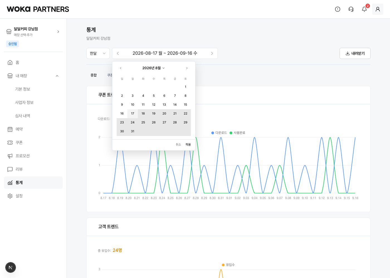390x278 pixels.
Task: Pick August 1 in calendar
Action: (186, 87)
